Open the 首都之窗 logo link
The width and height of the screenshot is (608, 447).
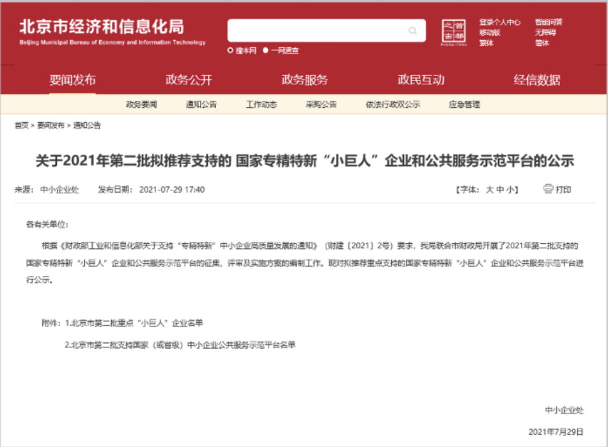455,33
